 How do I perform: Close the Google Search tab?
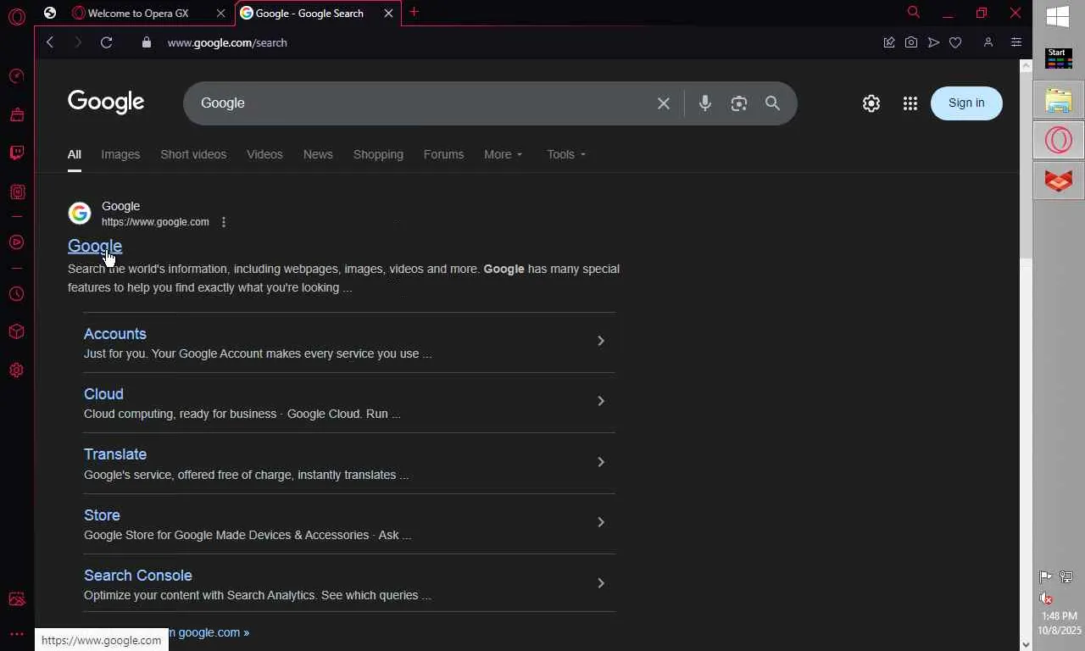coord(388,13)
